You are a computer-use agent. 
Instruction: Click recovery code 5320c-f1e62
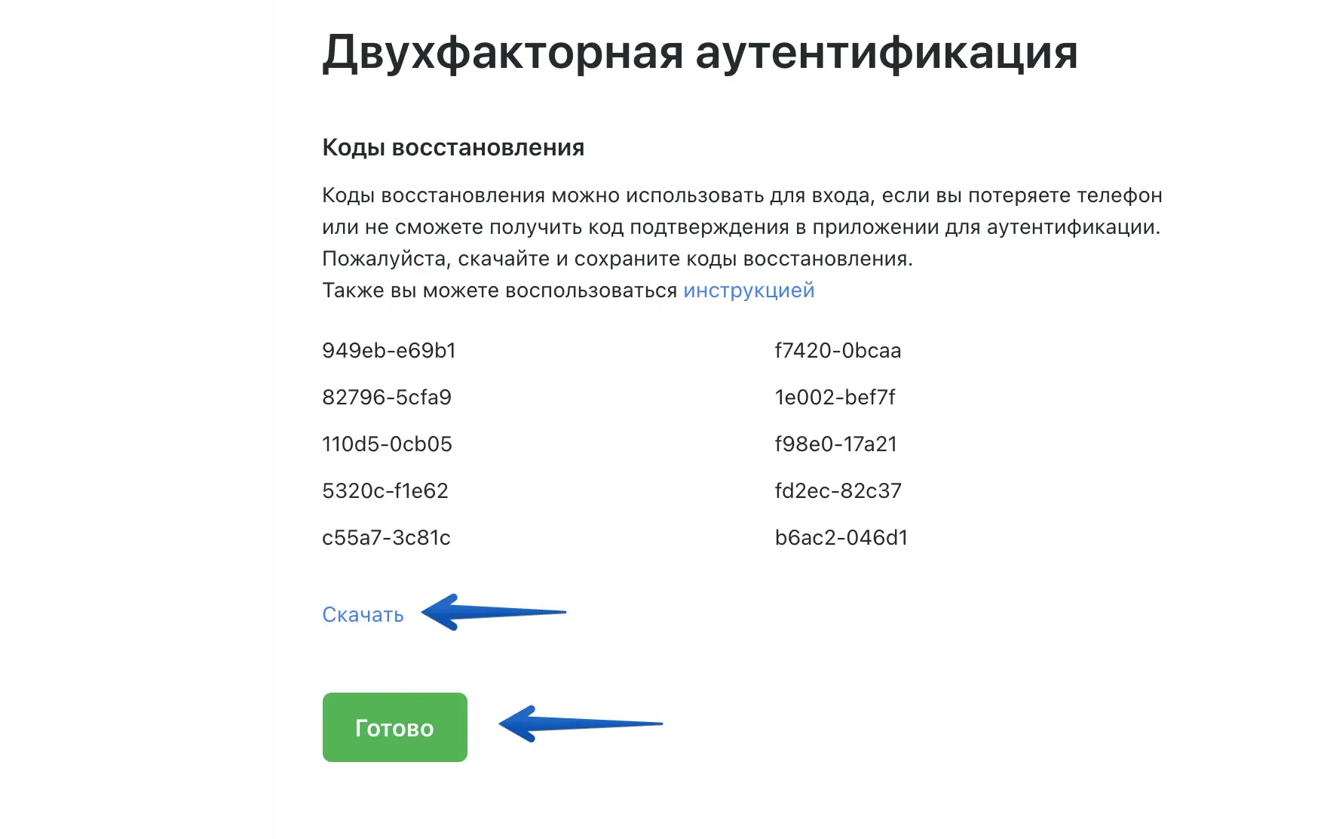tap(385, 491)
